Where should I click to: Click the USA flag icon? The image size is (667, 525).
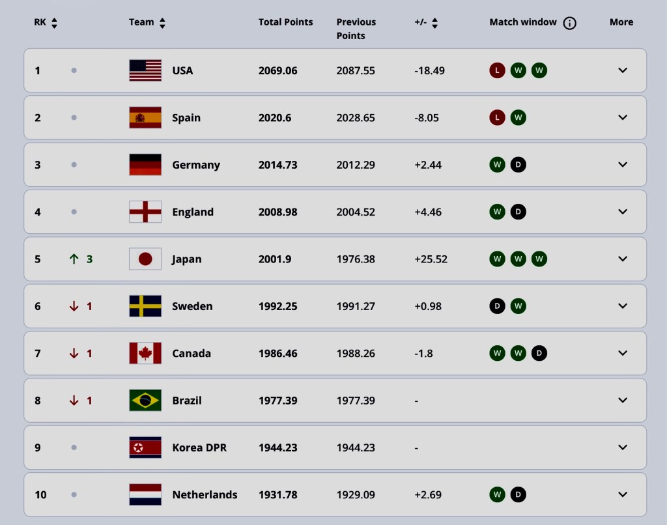(145, 70)
